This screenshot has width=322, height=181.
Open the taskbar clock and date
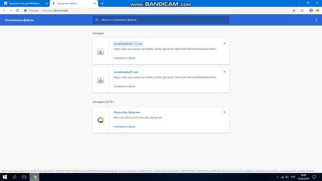coord(303,177)
